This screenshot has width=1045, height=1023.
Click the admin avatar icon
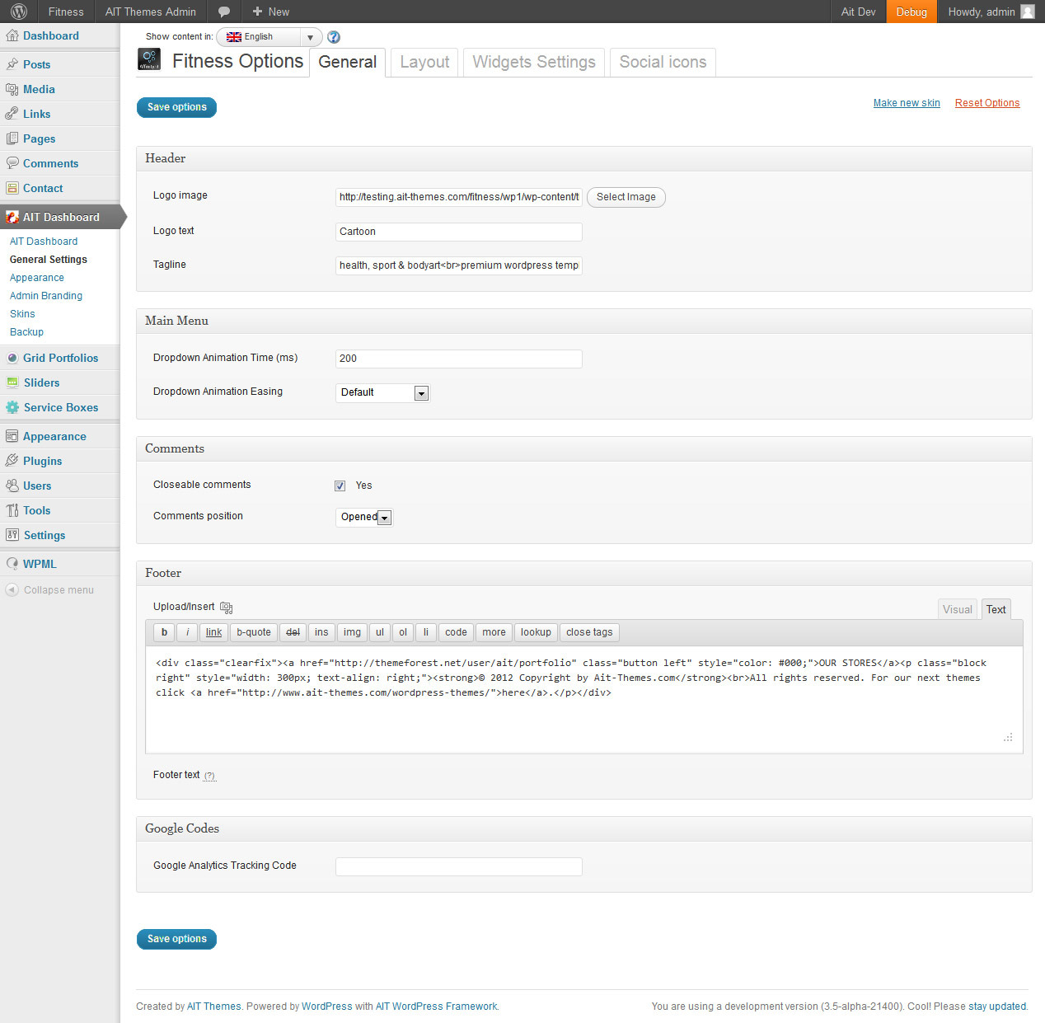coord(1027,12)
